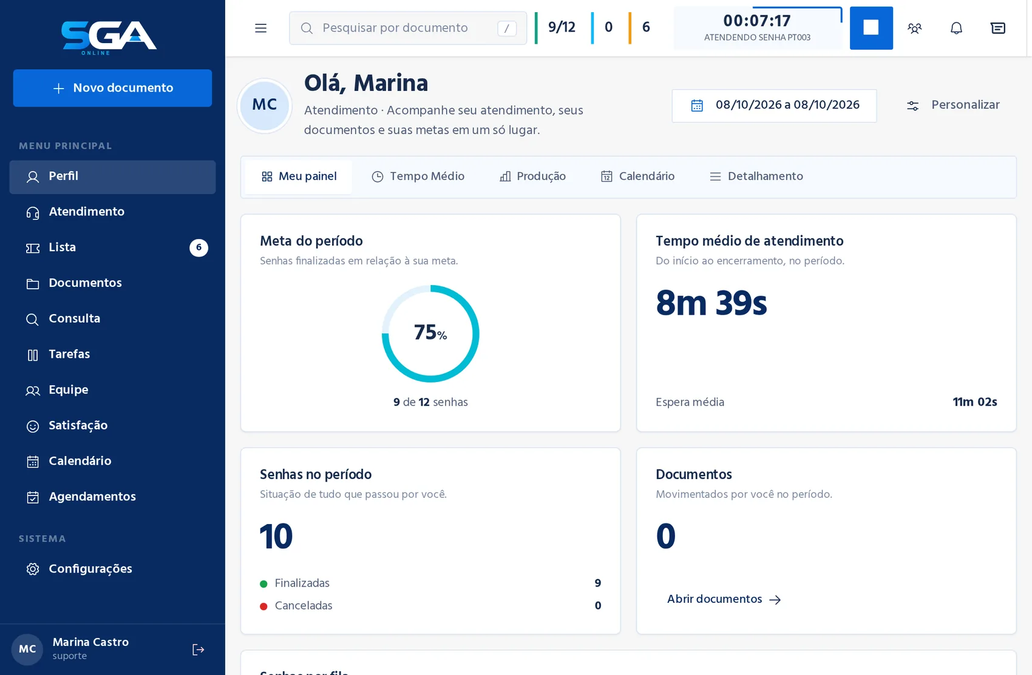Screen dimensions: 1032x675
Task: Switch to the Produção tab
Action: 532,176
